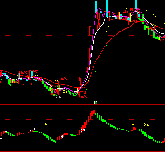Click the leftmost yellow 空仓 marker
The image size is (165, 152).
click(44, 125)
